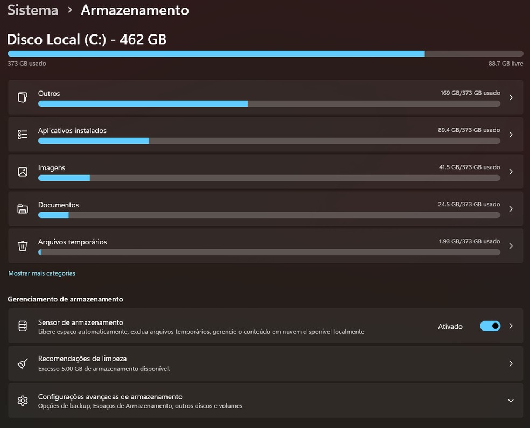Click the Aplicativos instalados list icon
This screenshot has height=428, width=530.
coord(23,135)
